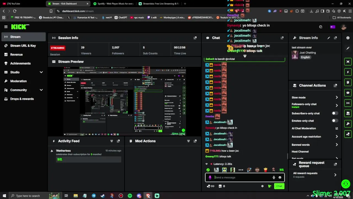This screenshot has height=199, width=353.
Task: Open browser downloads icon
Action: [311, 11]
